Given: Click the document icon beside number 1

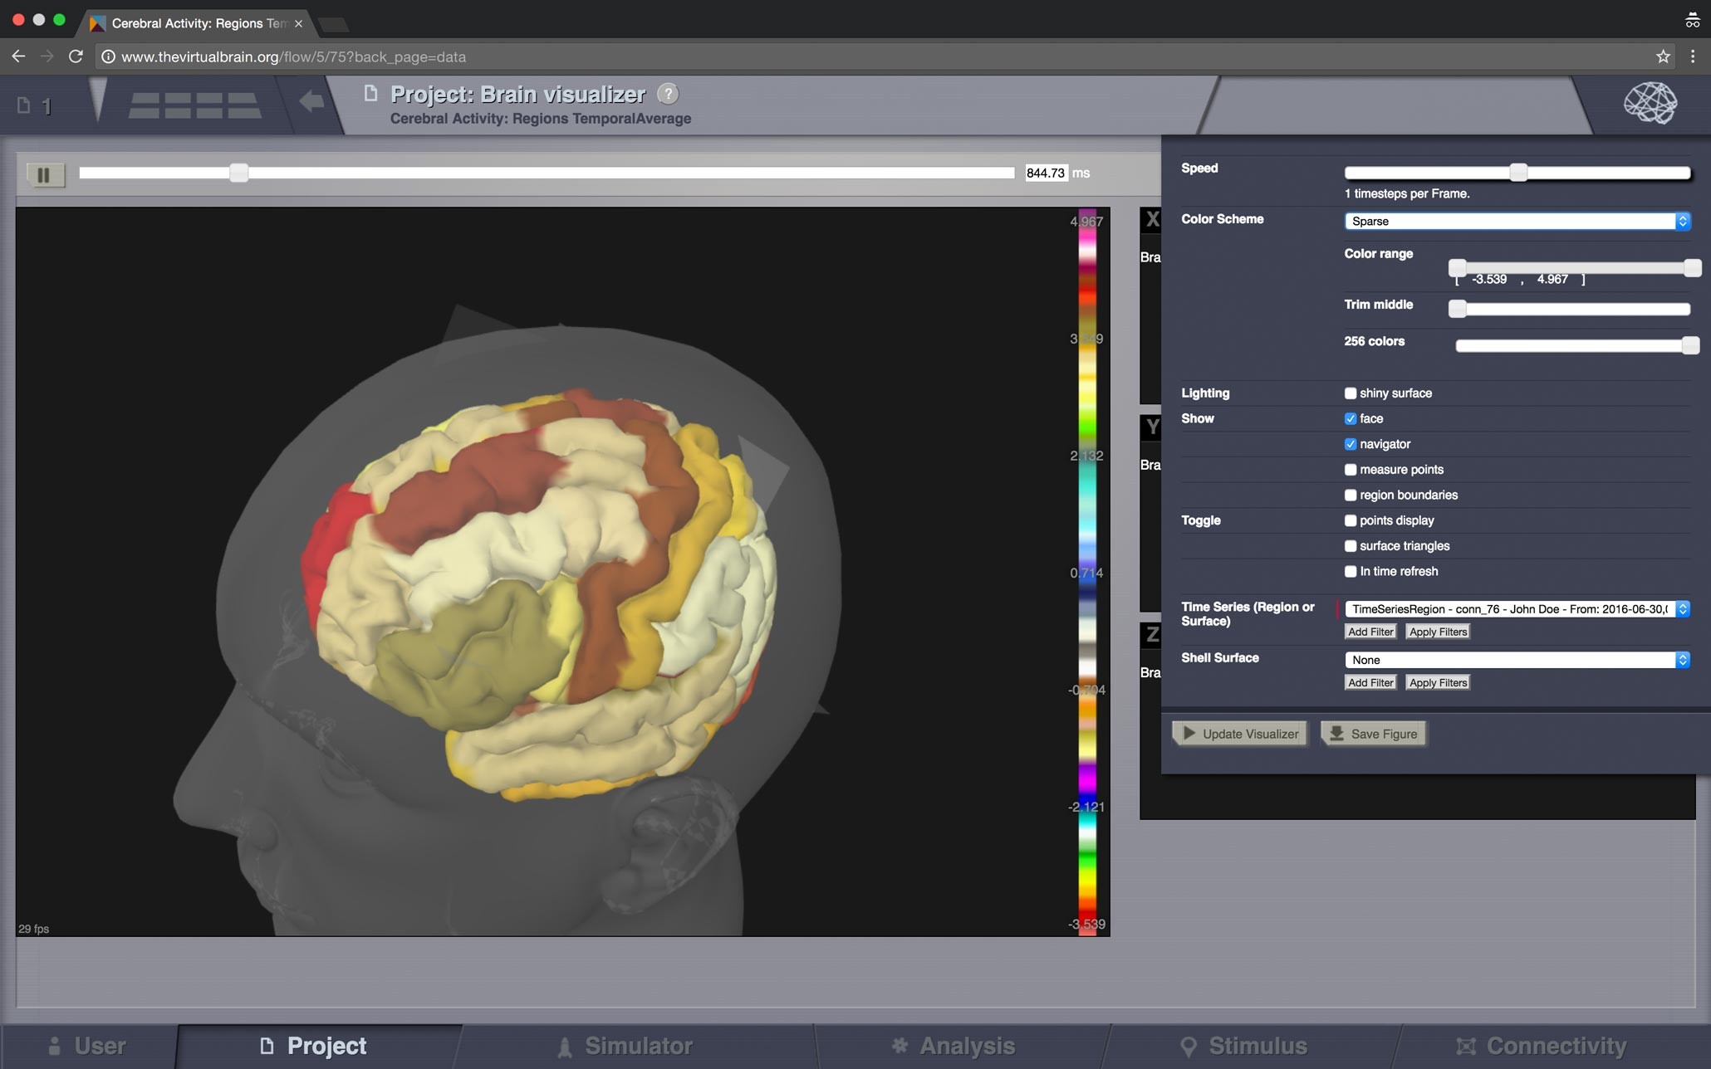Looking at the screenshot, I should 24,105.
